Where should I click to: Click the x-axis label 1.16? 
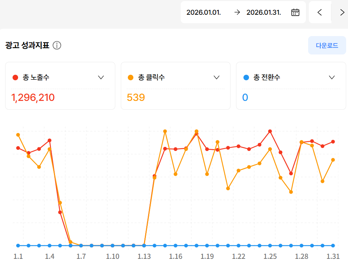click(175, 257)
